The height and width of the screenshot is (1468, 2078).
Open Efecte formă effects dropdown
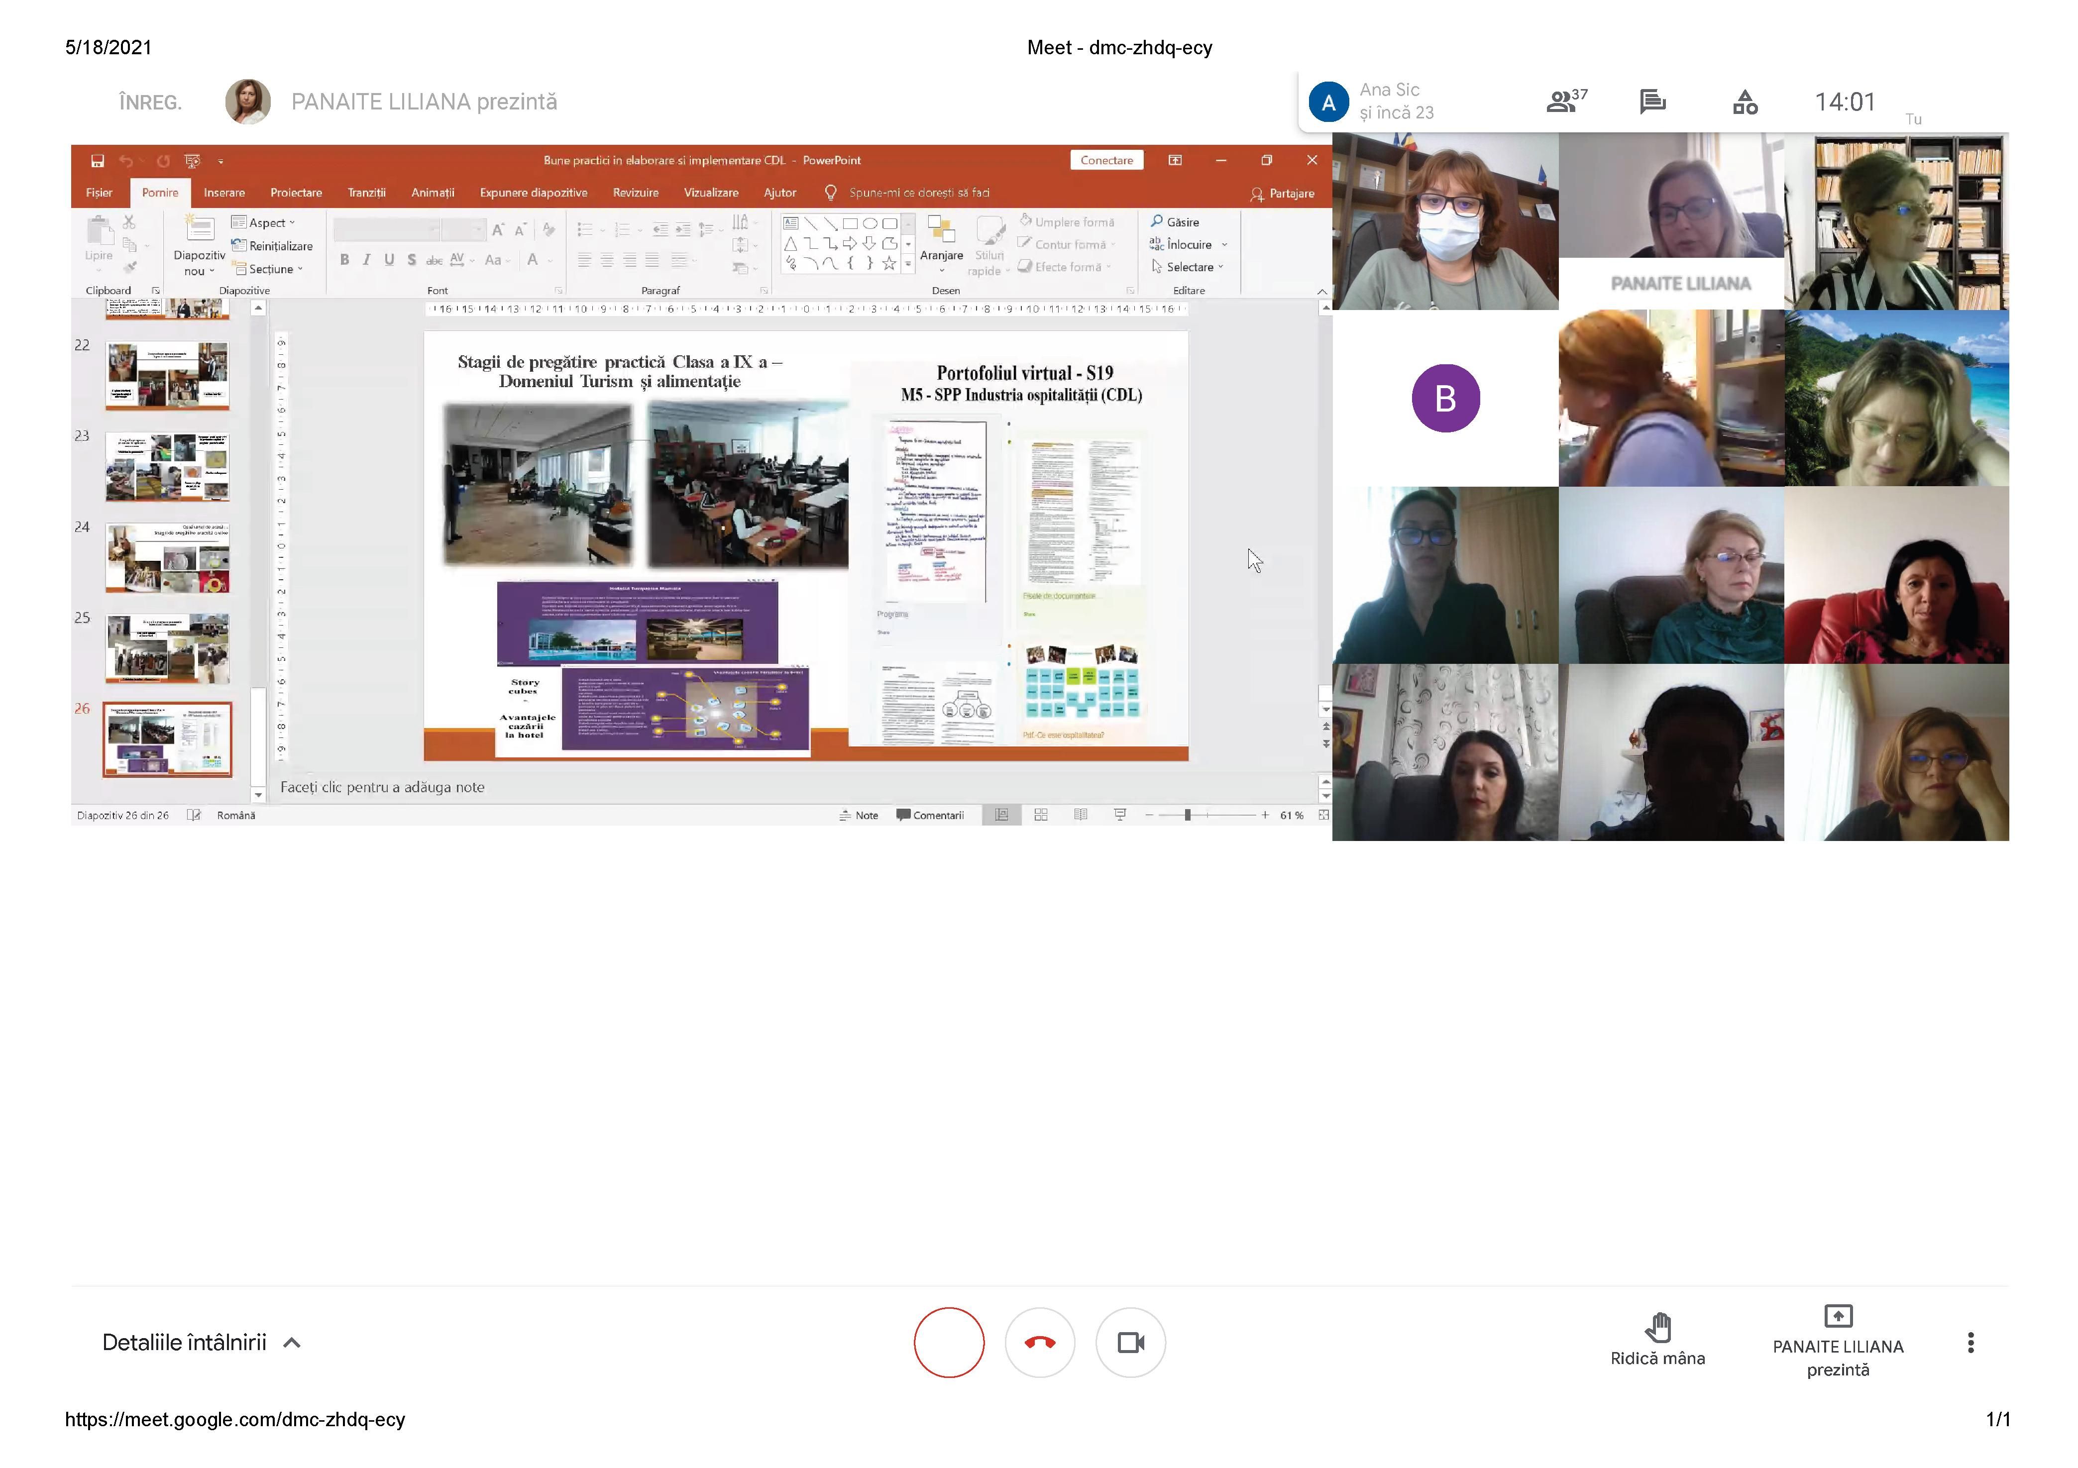point(1065,267)
